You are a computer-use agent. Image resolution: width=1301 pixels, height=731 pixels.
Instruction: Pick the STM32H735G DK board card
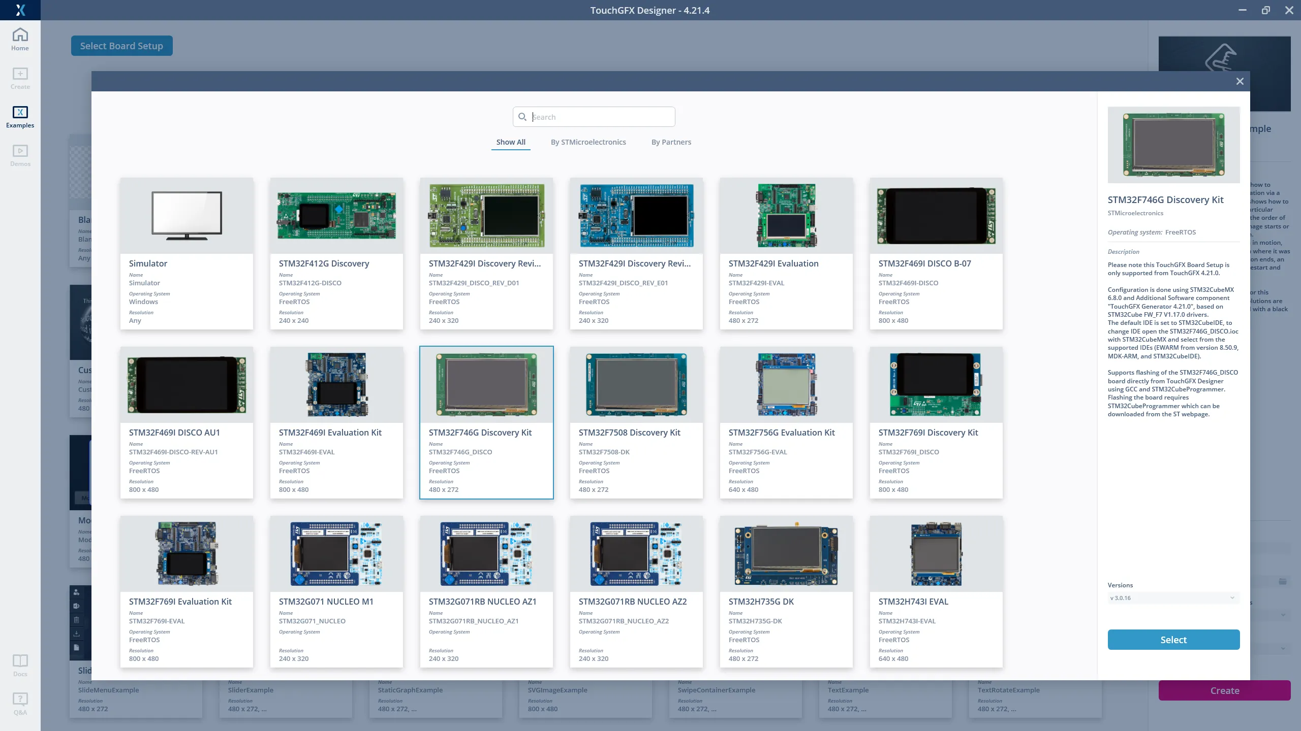[786, 591]
